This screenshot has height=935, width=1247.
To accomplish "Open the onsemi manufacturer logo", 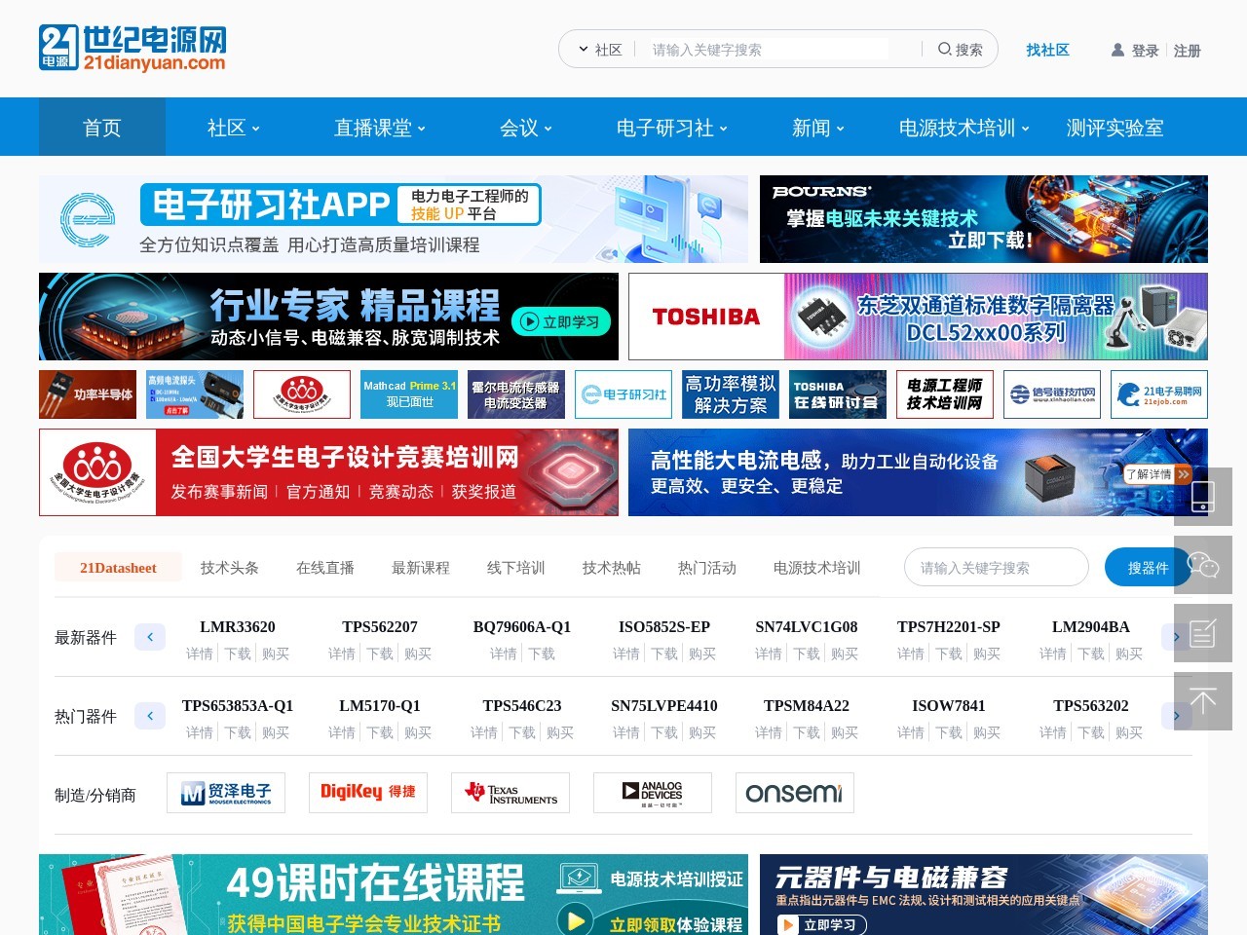I will tap(794, 793).
